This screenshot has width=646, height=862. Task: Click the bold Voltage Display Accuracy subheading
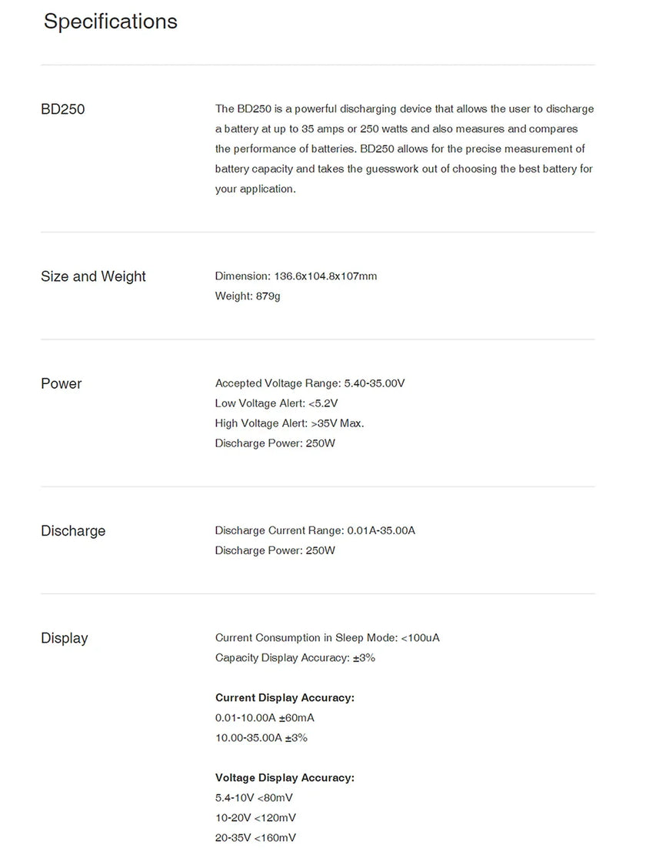tap(285, 778)
